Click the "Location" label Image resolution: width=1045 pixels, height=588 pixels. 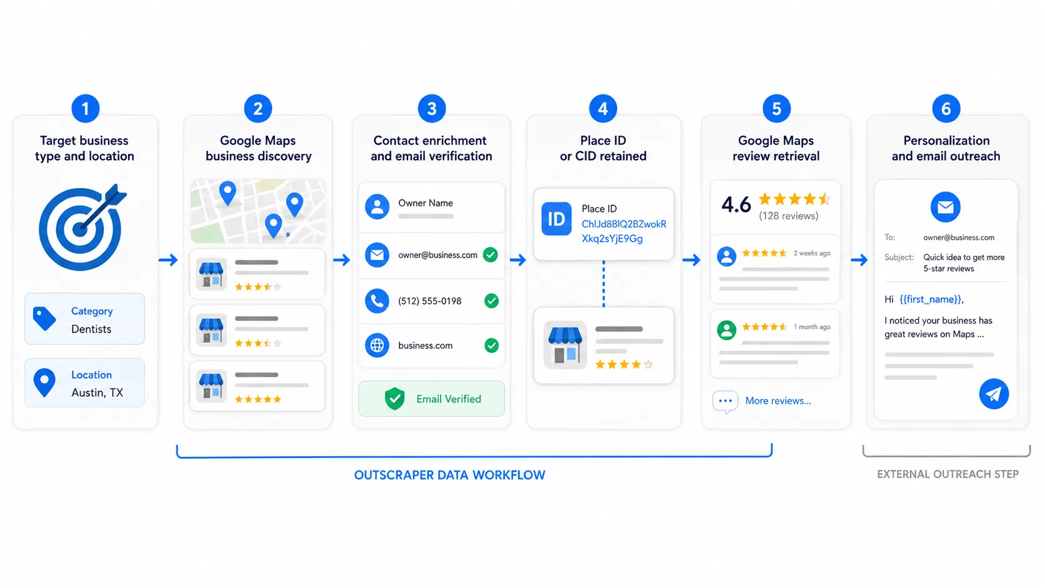pos(91,375)
